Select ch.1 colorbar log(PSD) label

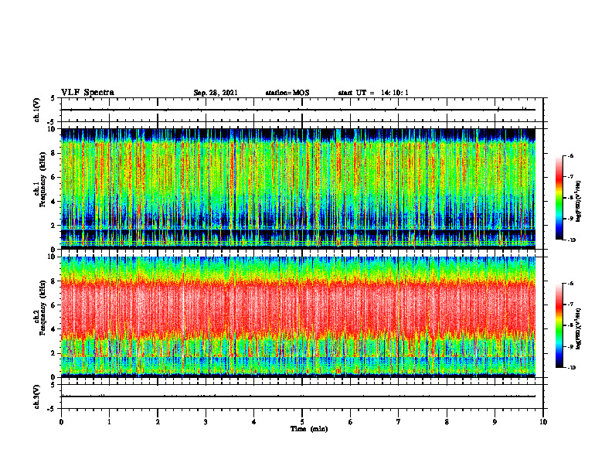pos(579,202)
